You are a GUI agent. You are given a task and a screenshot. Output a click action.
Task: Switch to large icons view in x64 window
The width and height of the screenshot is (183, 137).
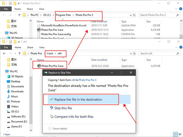click(180, 134)
